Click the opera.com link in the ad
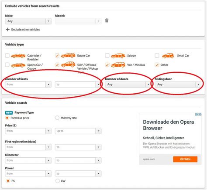This screenshot has width=207, height=190. click(149, 159)
